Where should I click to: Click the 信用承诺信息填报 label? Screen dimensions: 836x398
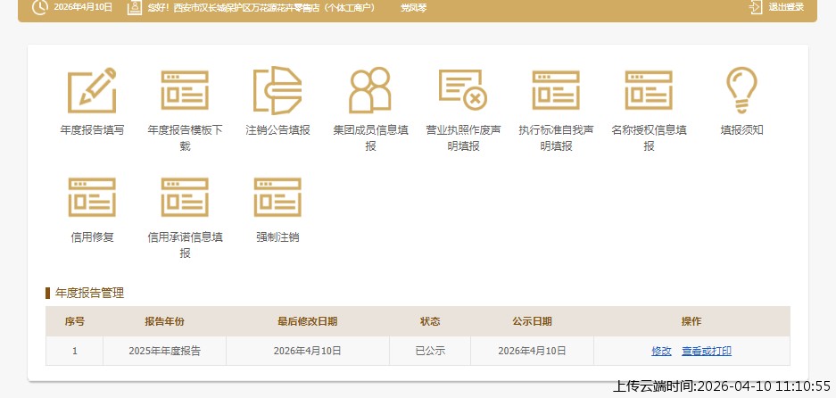(185, 245)
